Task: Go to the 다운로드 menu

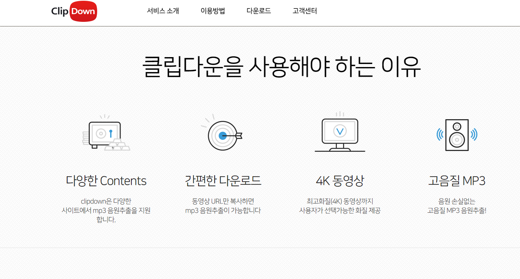Action: [x=259, y=11]
